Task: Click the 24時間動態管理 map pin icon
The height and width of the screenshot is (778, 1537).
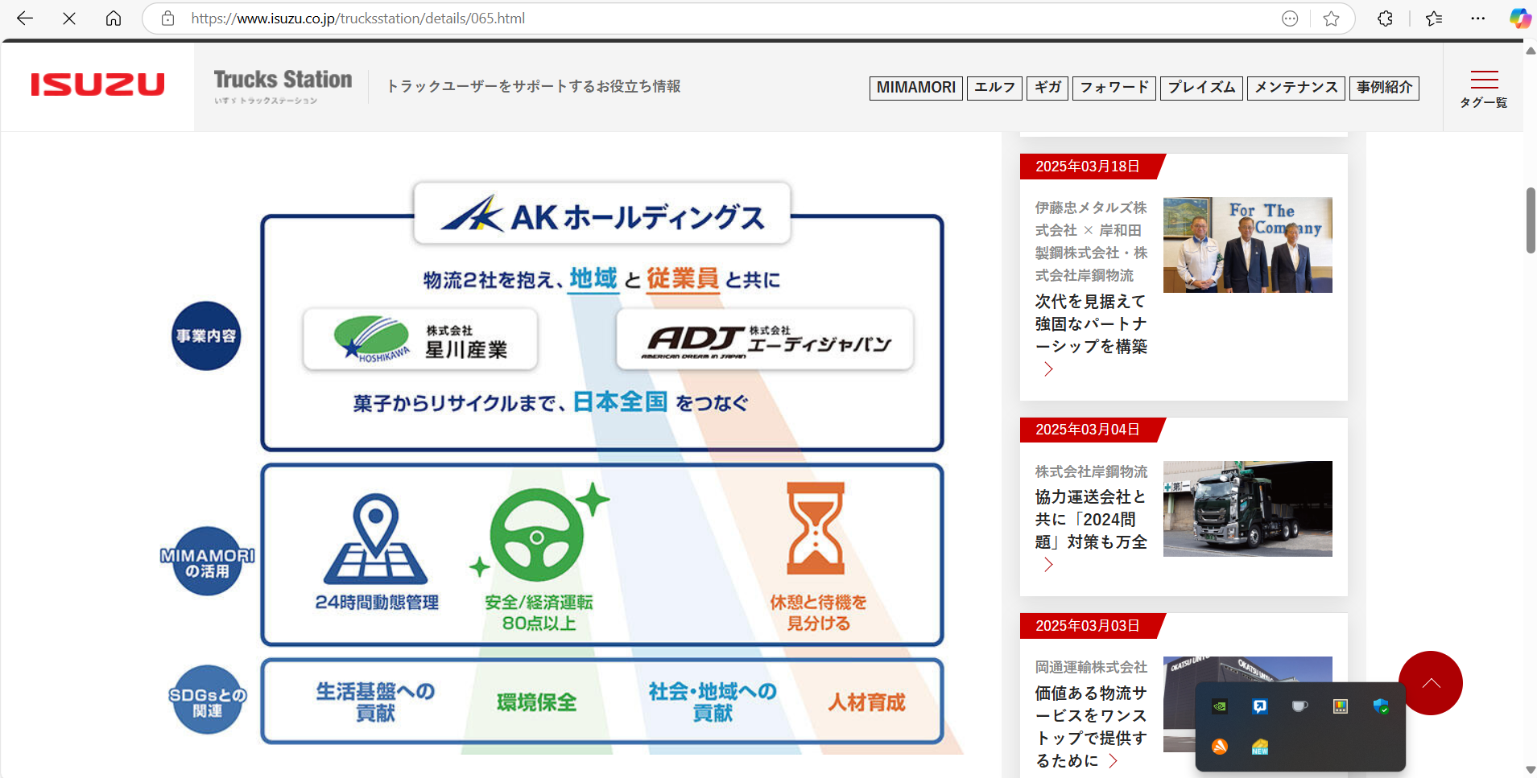Action: [x=375, y=539]
